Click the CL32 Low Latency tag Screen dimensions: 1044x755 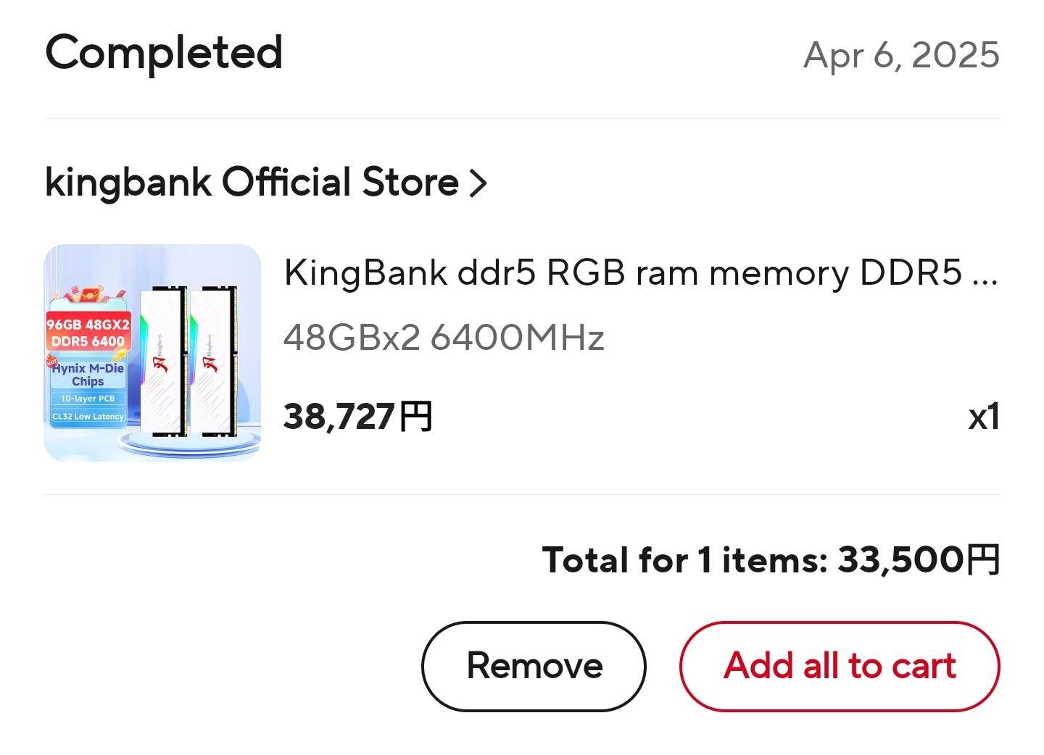pos(88,417)
